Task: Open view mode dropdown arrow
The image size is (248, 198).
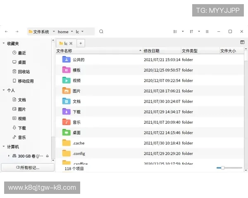Action: click(183, 31)
